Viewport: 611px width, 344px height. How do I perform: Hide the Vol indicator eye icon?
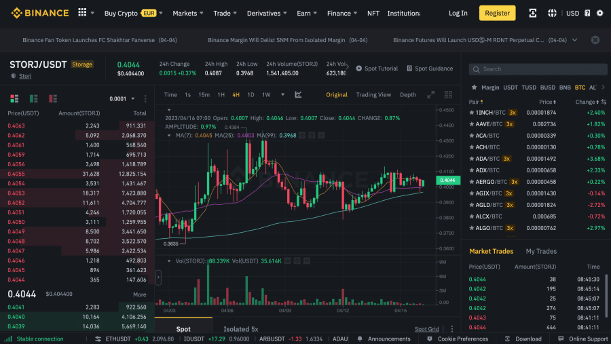tap(288, 261)
